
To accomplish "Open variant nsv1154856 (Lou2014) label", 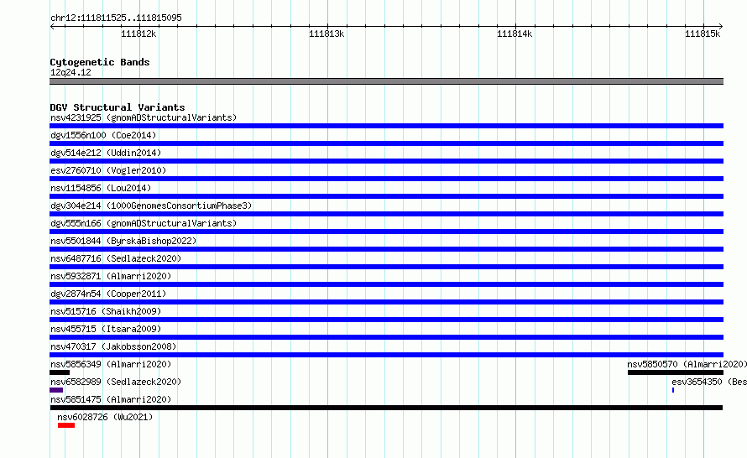I will pos(101,188).
